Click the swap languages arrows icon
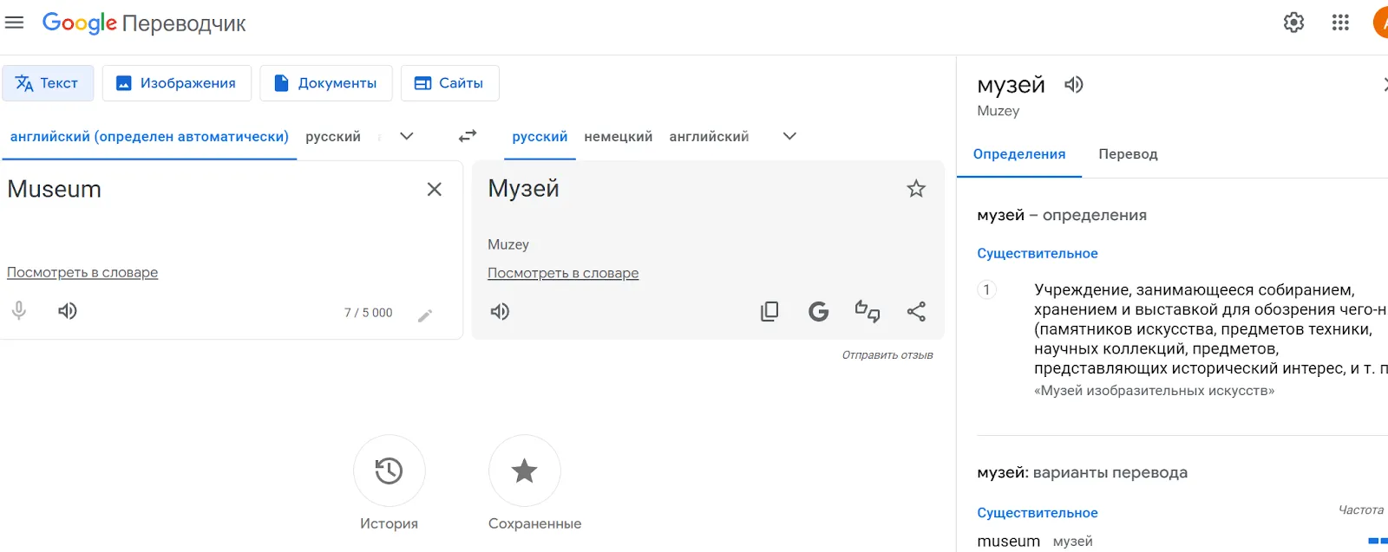 click(468, 136)
